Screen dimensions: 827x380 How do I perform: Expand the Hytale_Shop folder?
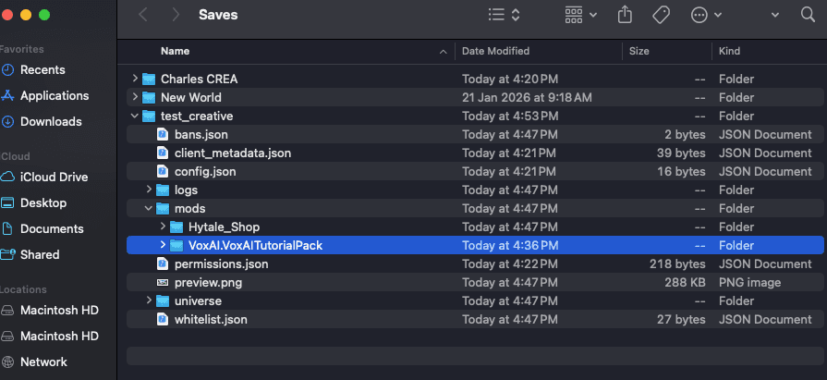(163, 227)
